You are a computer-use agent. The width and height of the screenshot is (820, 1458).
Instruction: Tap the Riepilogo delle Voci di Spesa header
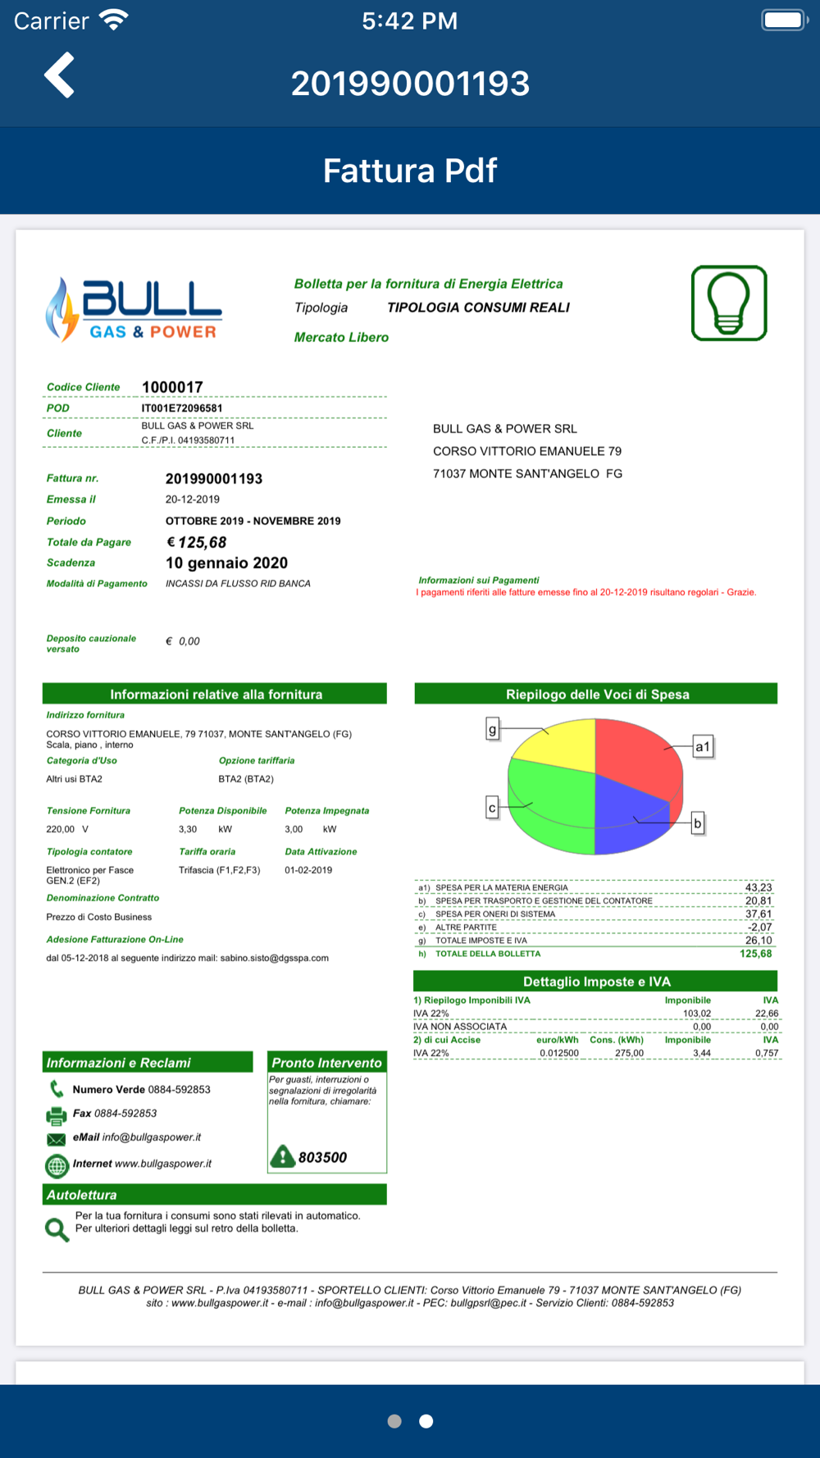point(596,694)
